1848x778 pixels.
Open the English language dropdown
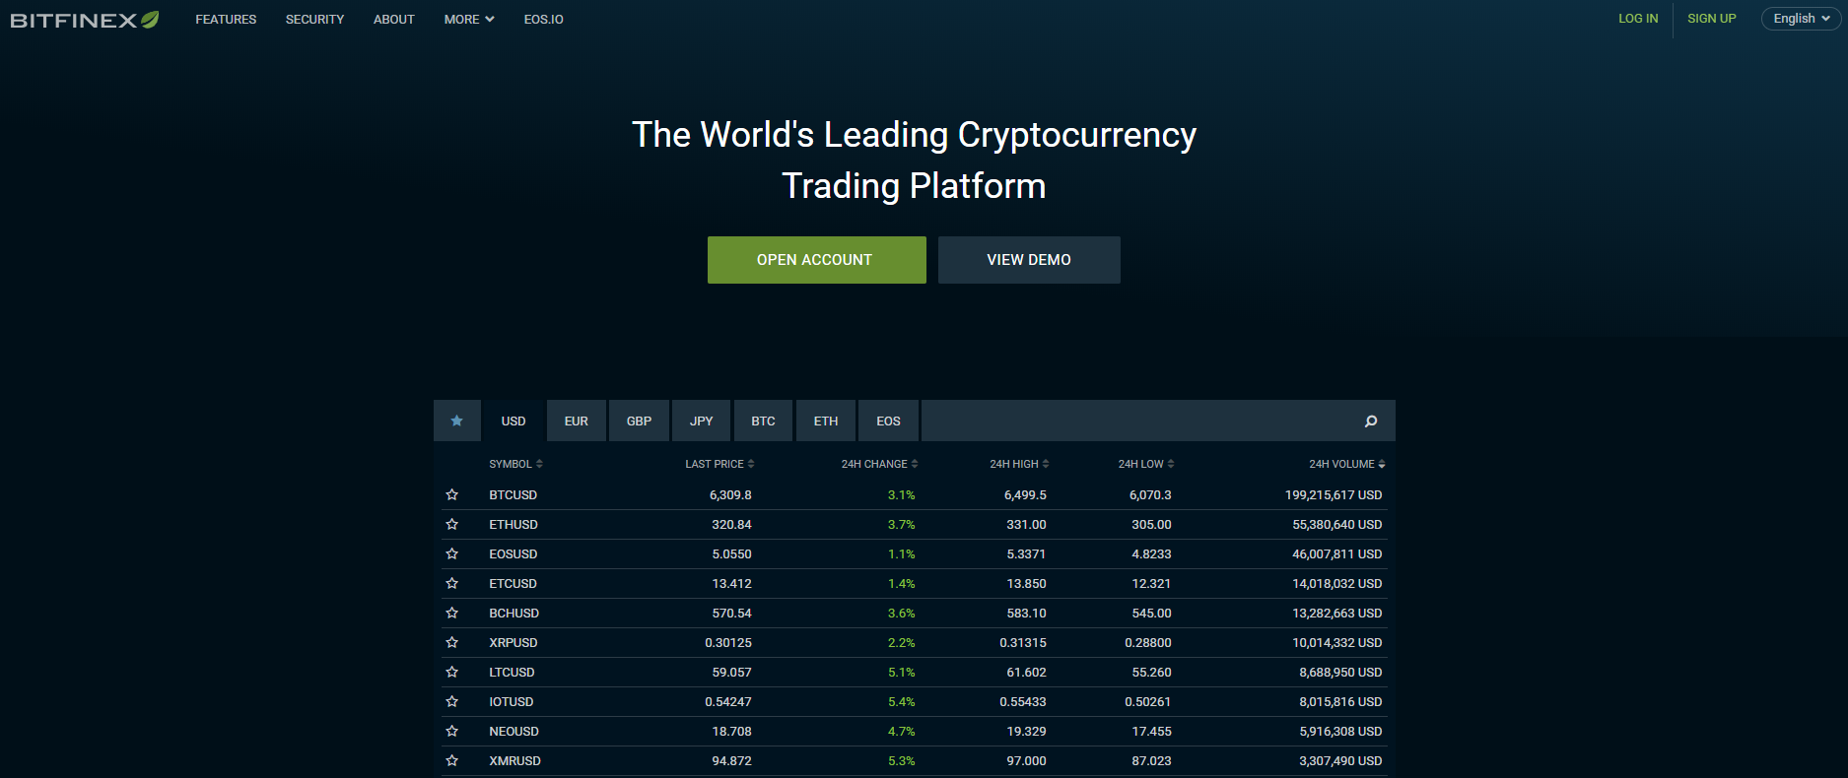(x=1801, y=19)
